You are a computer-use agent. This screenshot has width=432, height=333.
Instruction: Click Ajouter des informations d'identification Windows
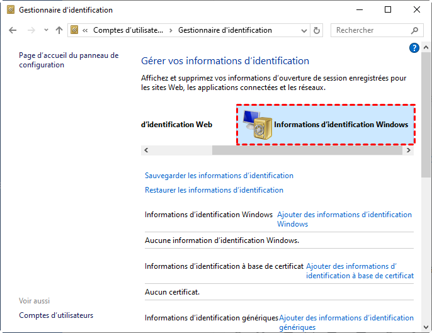[344, 219]
